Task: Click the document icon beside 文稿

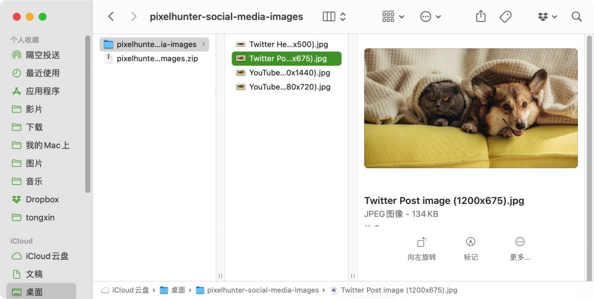Action: (x=17, y=274)
